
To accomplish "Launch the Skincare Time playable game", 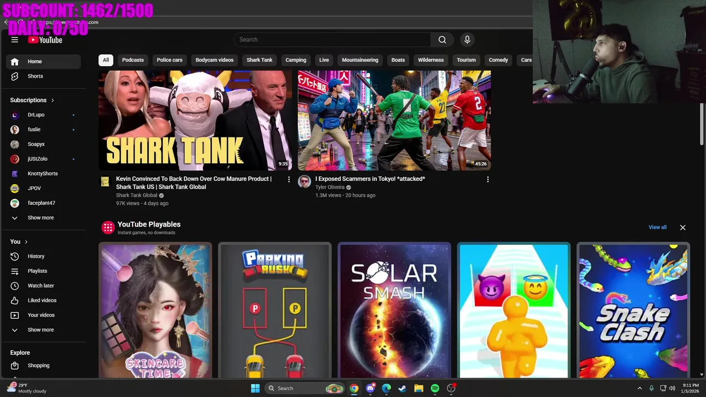I will click(x=156, y=310).
